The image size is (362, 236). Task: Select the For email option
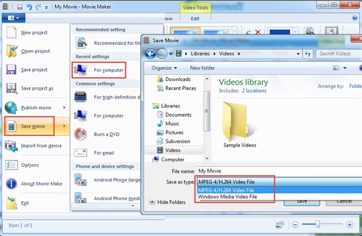click(x=106, y=153)
